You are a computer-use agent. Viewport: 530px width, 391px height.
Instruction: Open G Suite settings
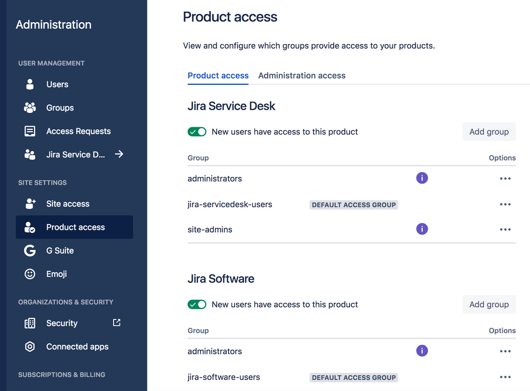coord(30,251)
